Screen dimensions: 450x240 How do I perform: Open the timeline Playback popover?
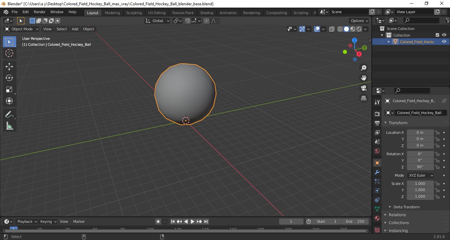click(x=27, y=222)
